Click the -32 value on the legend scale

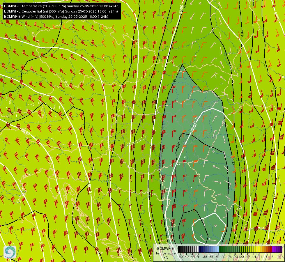[x=217, y=257]
